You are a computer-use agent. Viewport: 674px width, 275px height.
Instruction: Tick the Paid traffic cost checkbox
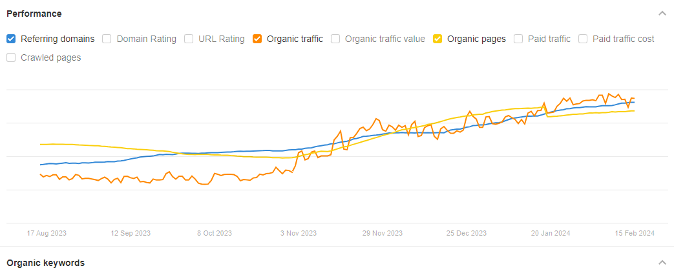tap(582, 39)
